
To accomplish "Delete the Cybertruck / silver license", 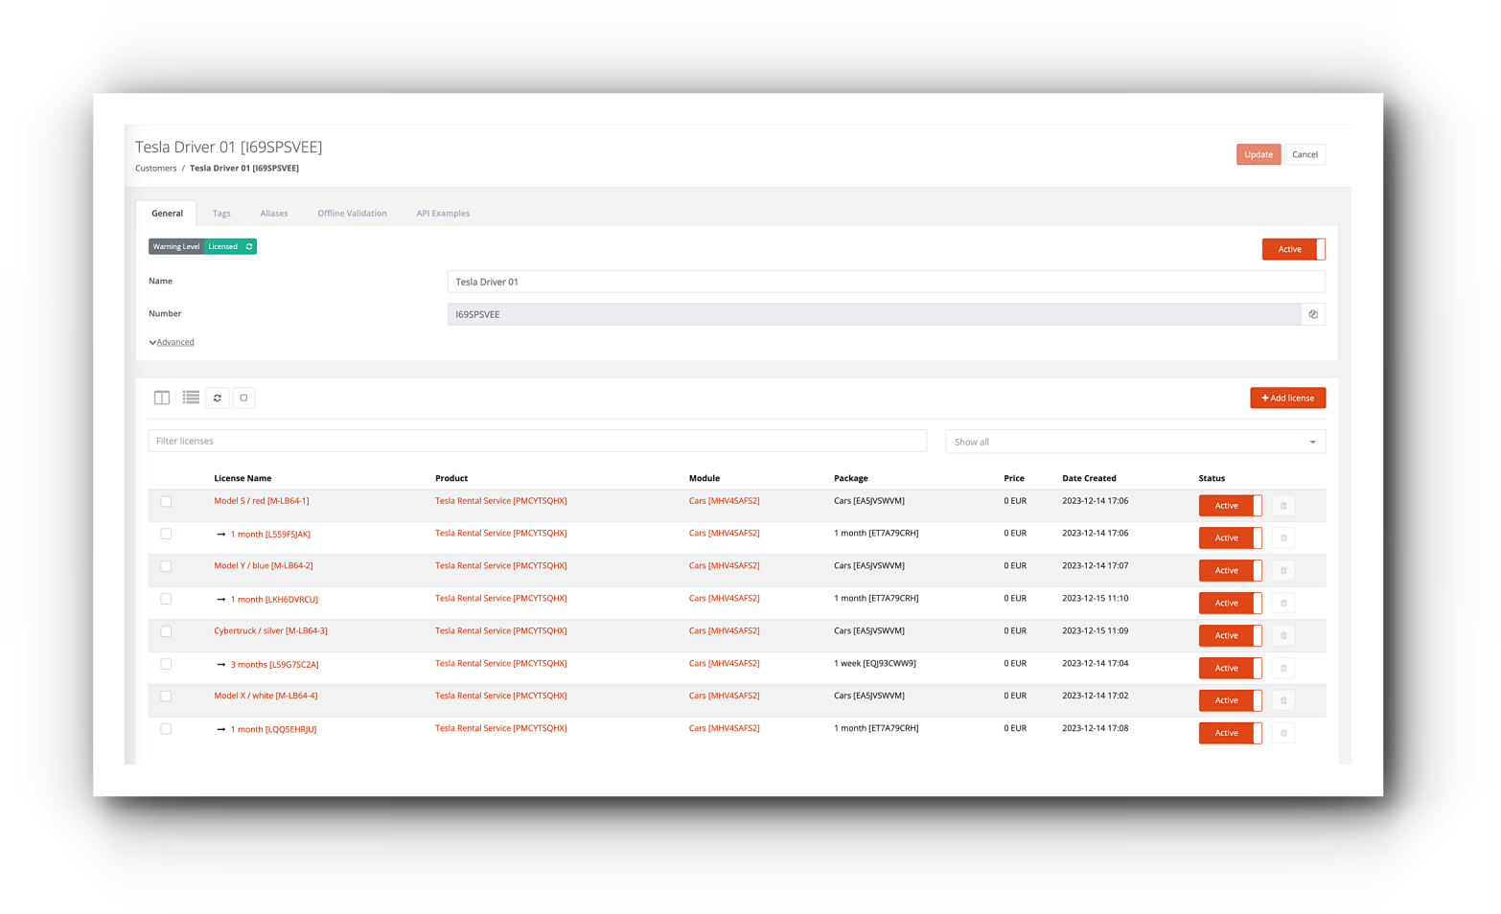I will [x=1283, y=636].
